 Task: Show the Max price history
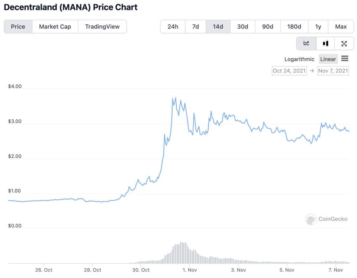pyautogui.click(x=341, y=27)
